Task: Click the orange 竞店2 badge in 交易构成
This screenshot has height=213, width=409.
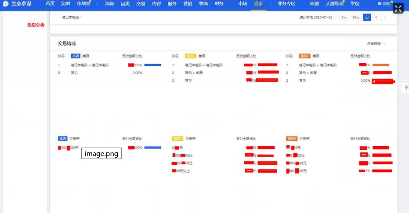Action: [x=305, y=56]
